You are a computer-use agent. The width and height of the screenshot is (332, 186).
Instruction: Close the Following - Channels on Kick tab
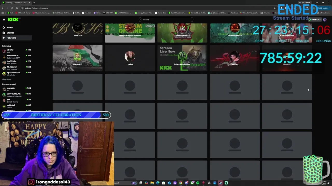[x=29, y=3]
